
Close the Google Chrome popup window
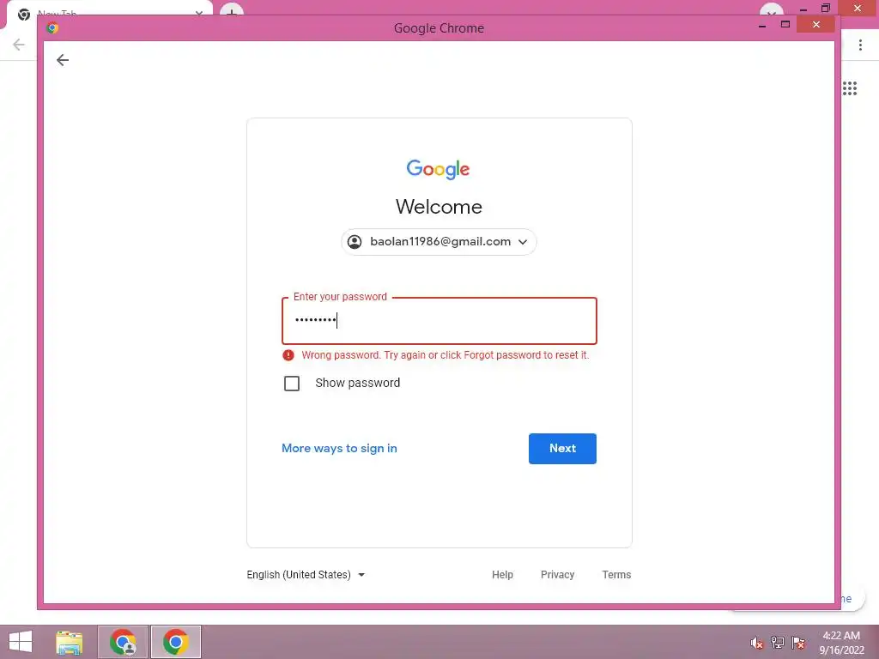(816, 25)
